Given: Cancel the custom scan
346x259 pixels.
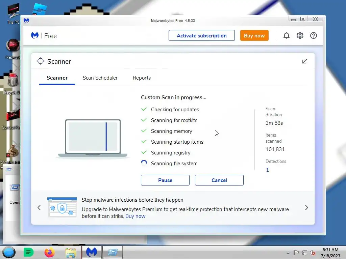Looking at the screenshot, I should 219,180.
